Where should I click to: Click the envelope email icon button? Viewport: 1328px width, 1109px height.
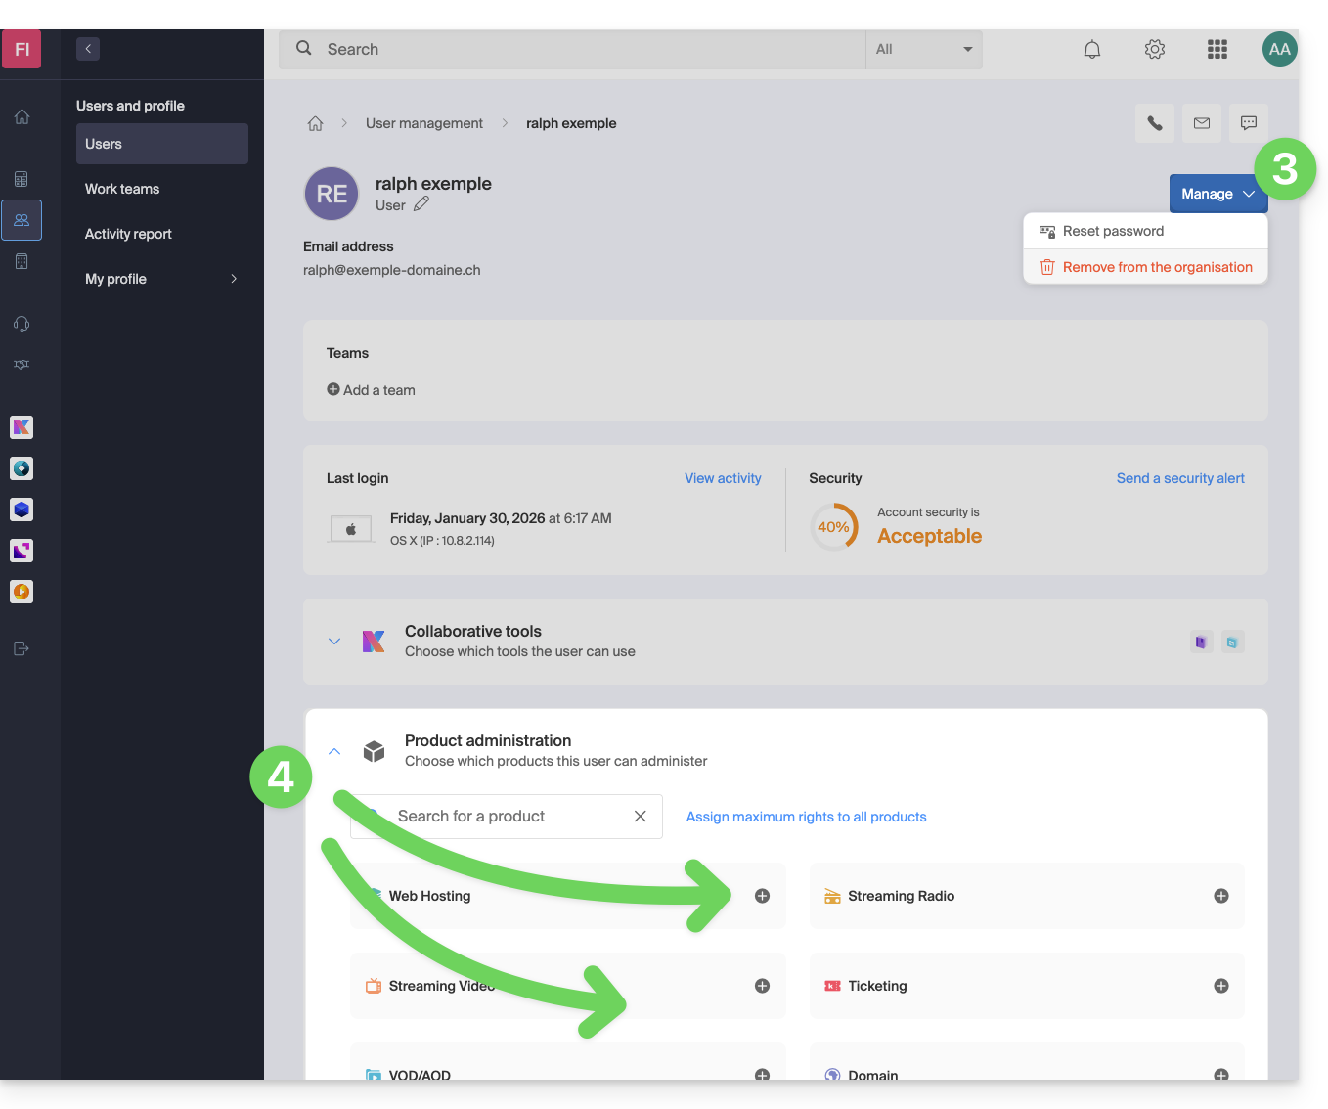click(1202, 123)
